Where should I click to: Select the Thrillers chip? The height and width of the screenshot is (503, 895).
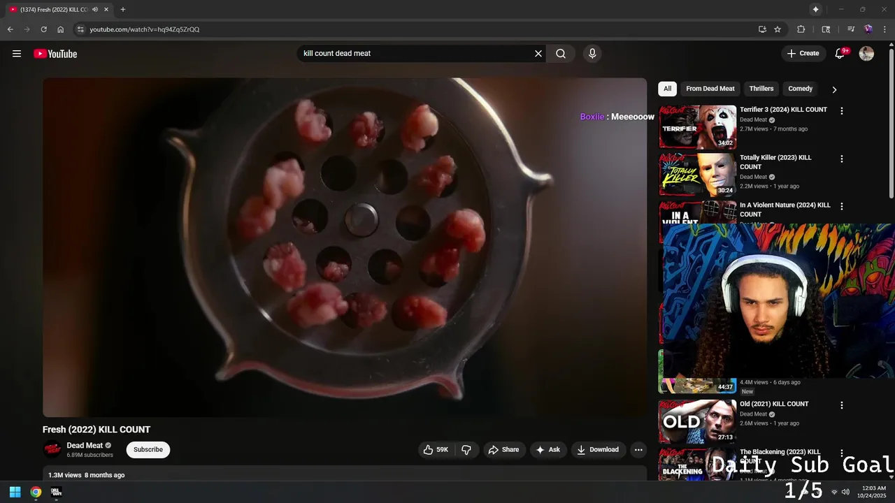click(761, 89)
